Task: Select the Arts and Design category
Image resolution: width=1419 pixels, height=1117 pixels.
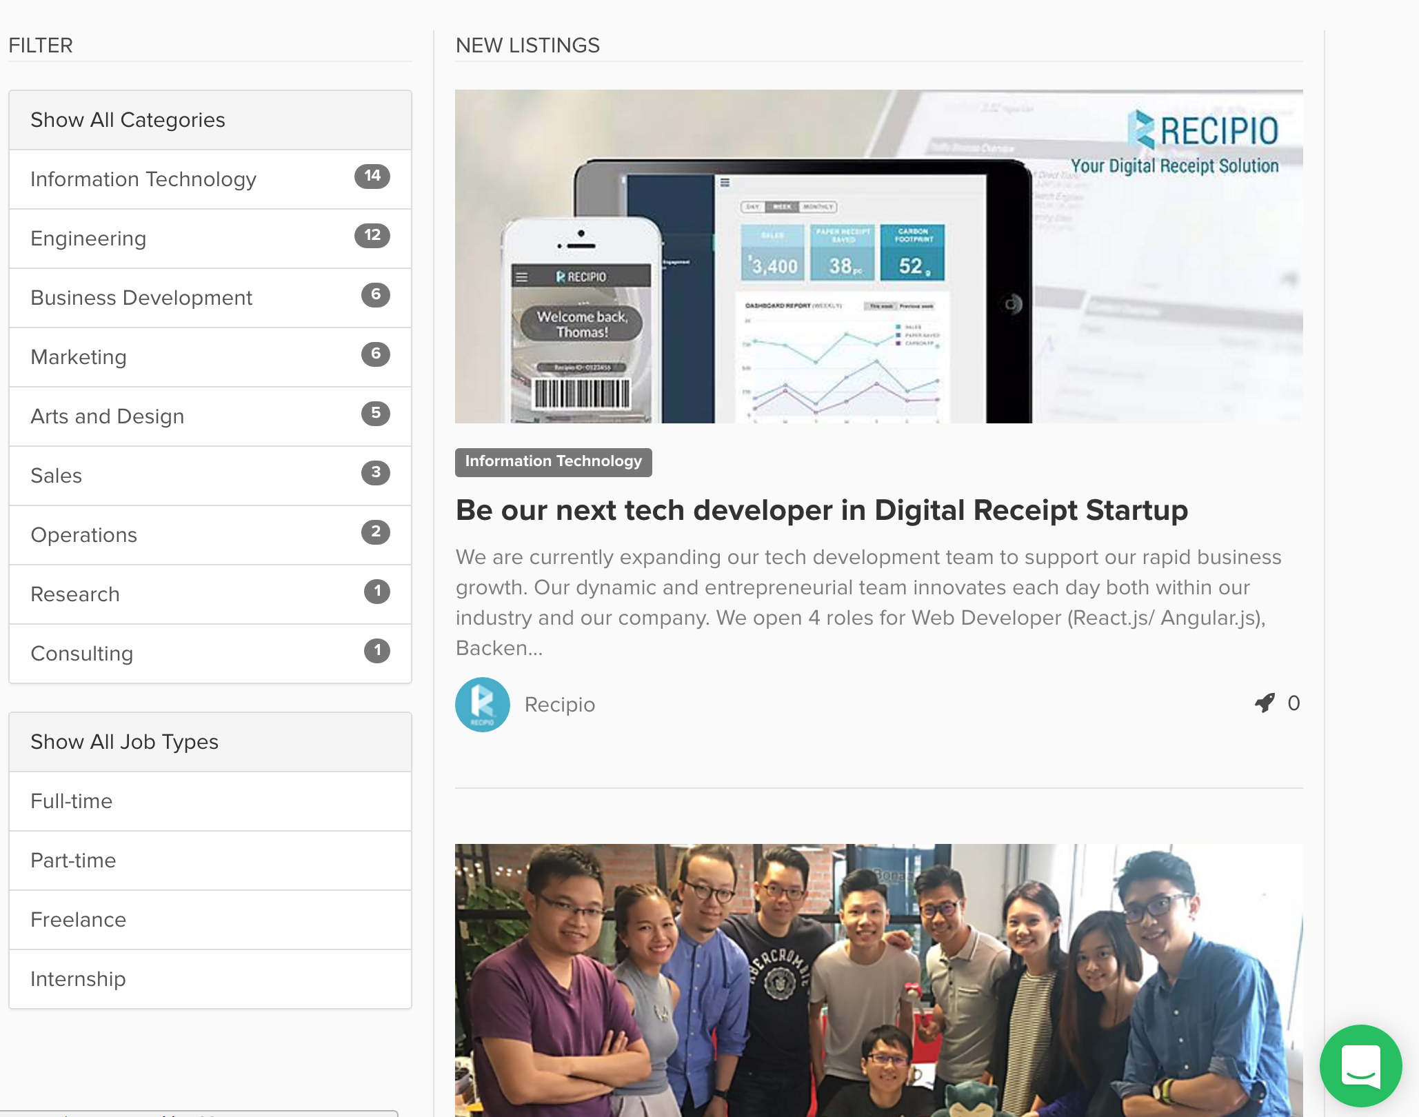Action: click(108, 416)
